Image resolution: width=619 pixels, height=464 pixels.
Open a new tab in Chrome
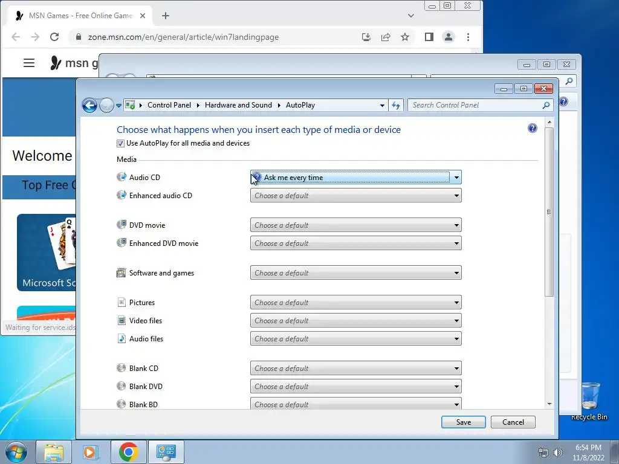[x=166, y=16]
